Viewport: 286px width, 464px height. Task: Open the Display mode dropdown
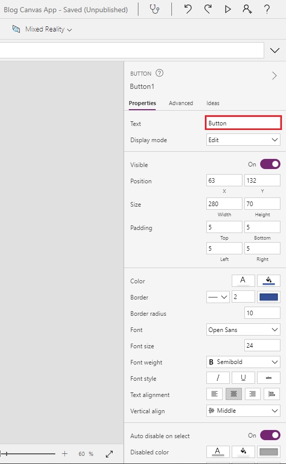pyautogui.click(x=243, y=140)
